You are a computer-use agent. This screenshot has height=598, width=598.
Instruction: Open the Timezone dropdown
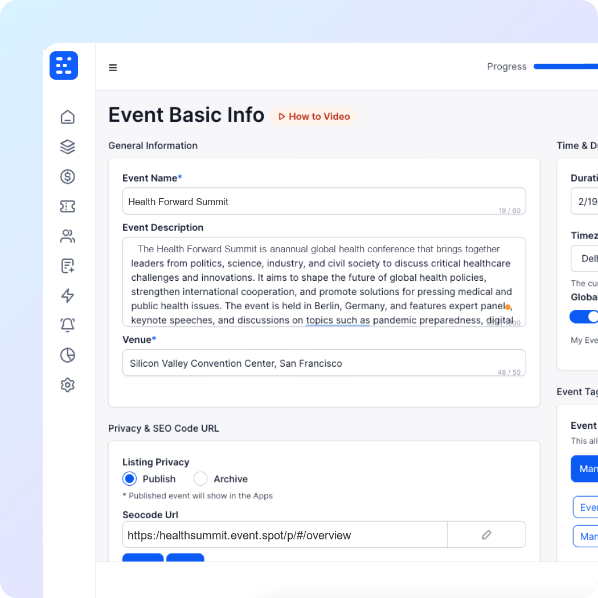pos(585,258)
